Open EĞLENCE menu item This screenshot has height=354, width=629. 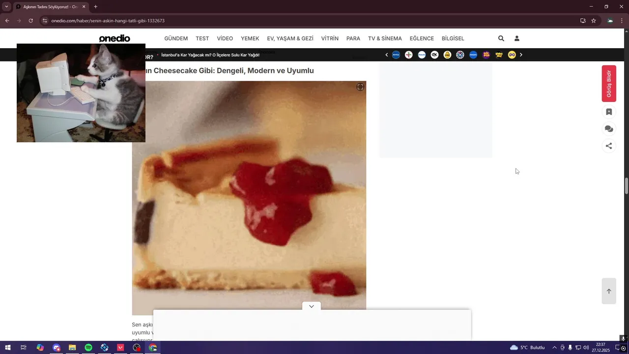(422, 38)
